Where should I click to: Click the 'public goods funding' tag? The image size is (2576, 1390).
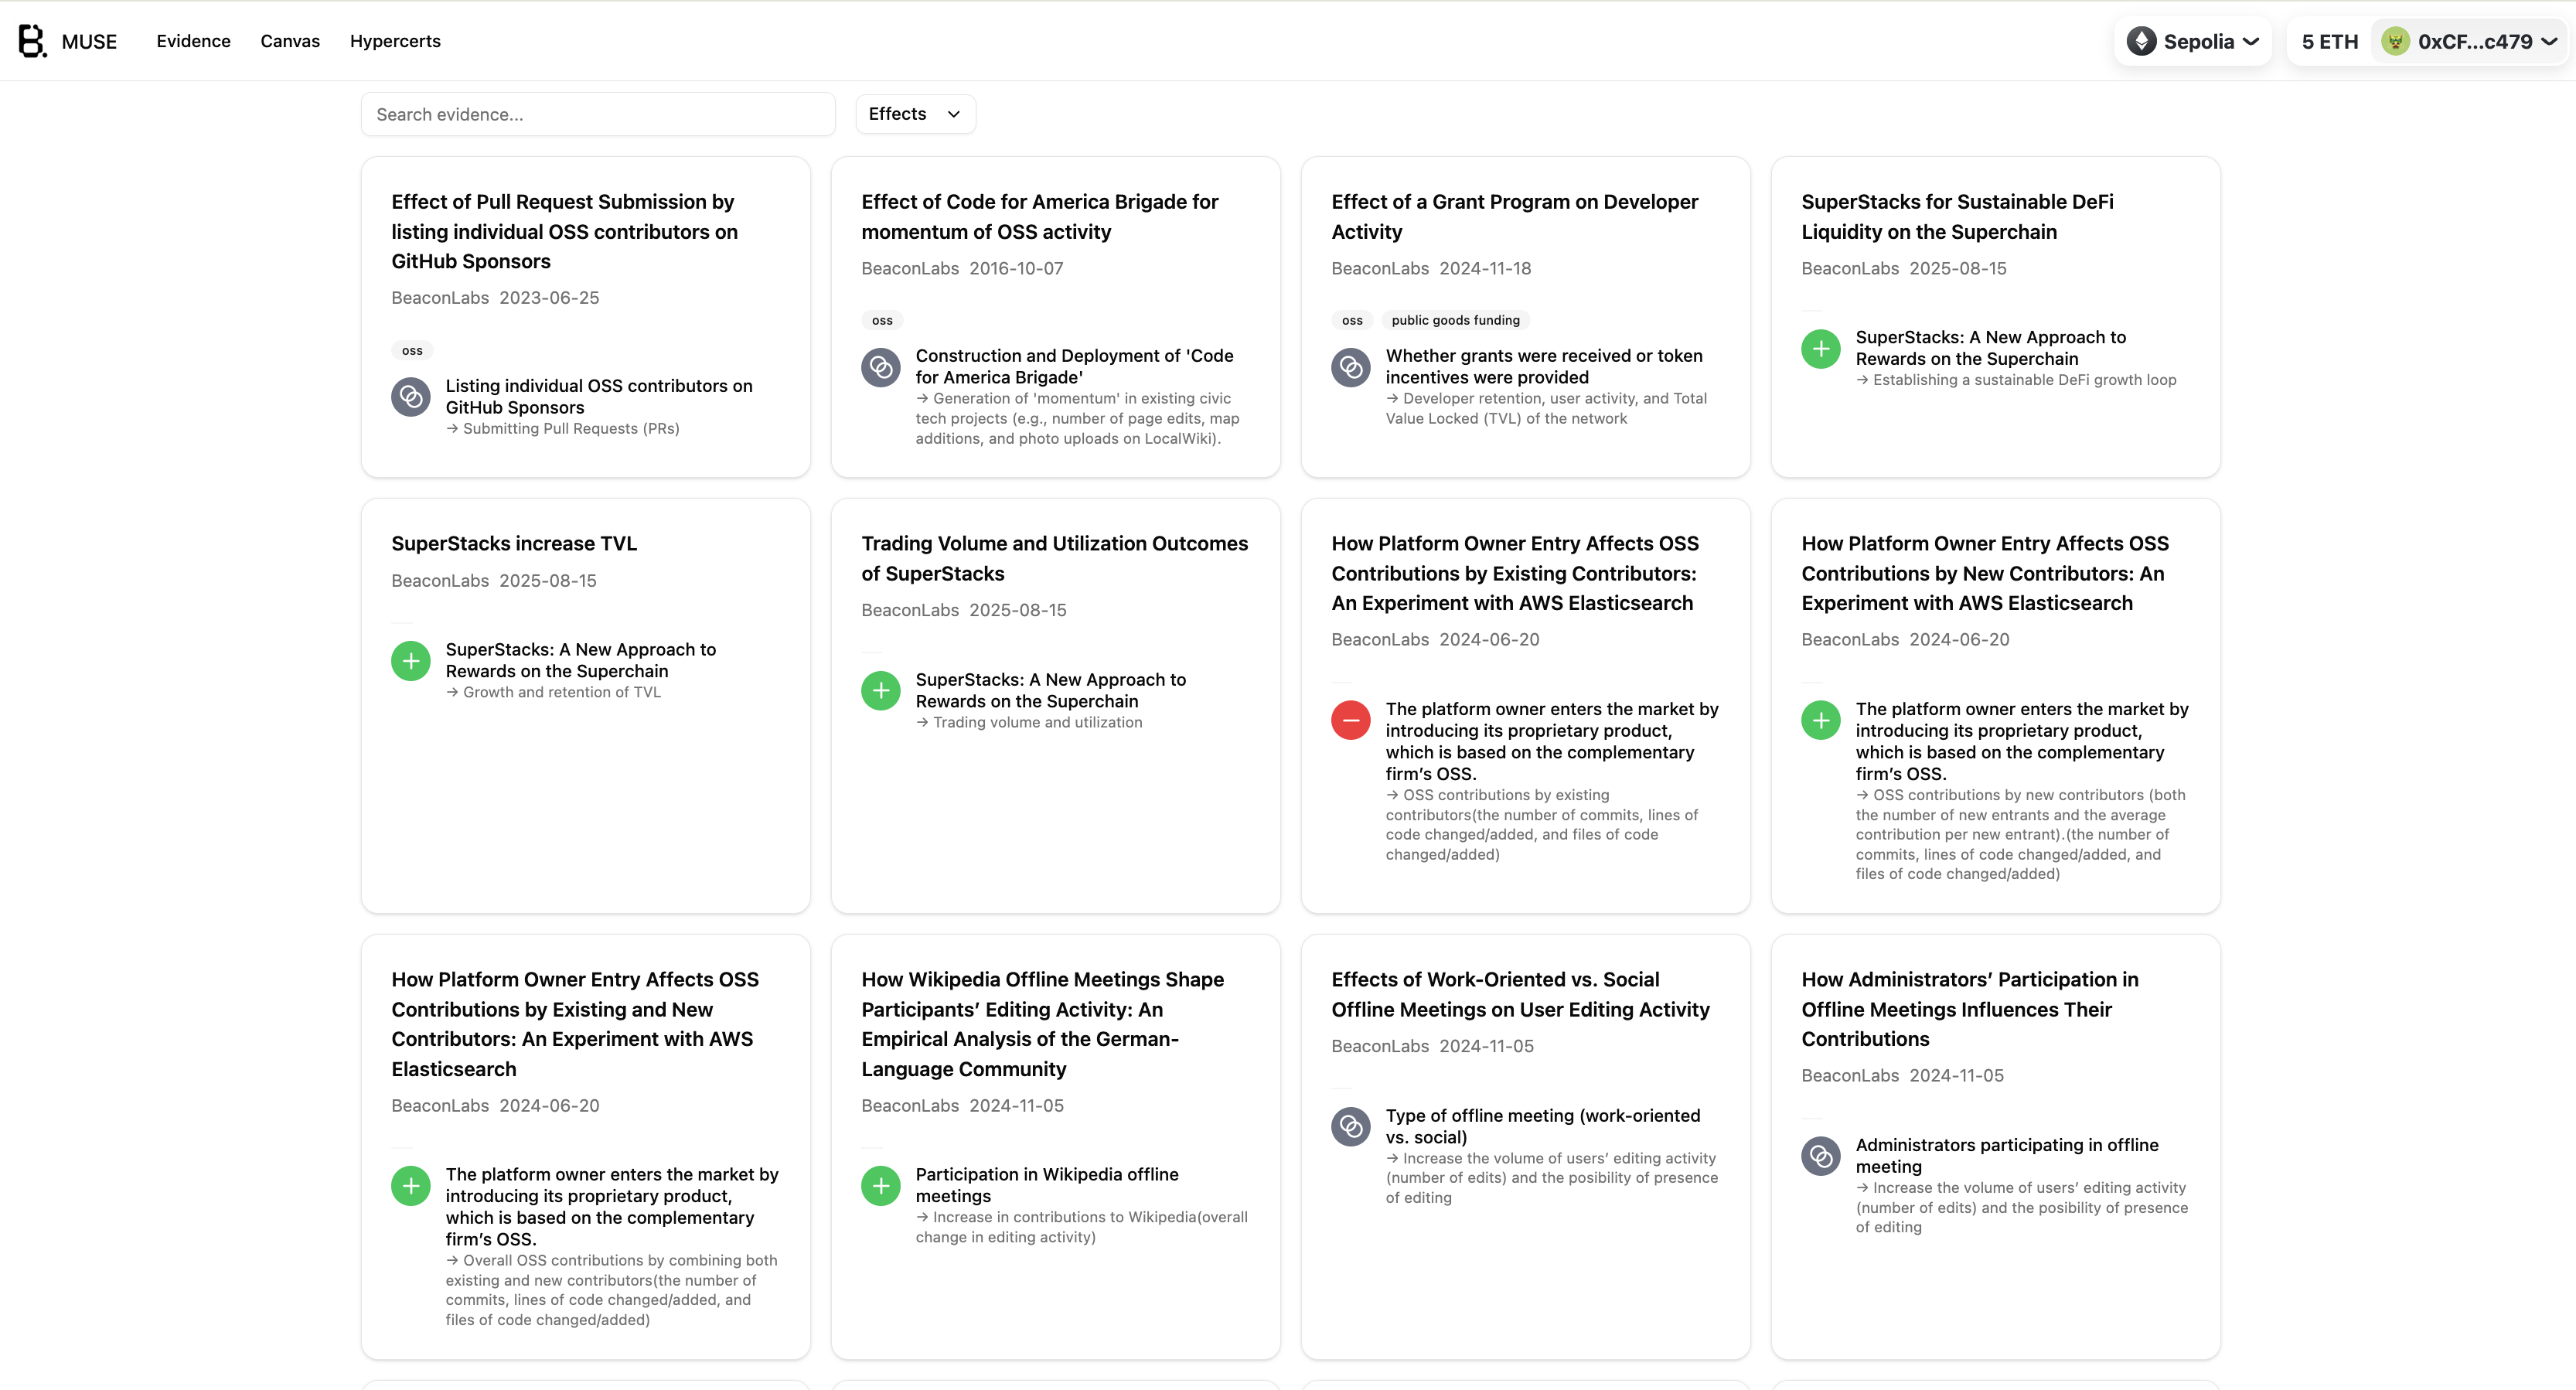pyautogui.click(x=1455, y=321)
